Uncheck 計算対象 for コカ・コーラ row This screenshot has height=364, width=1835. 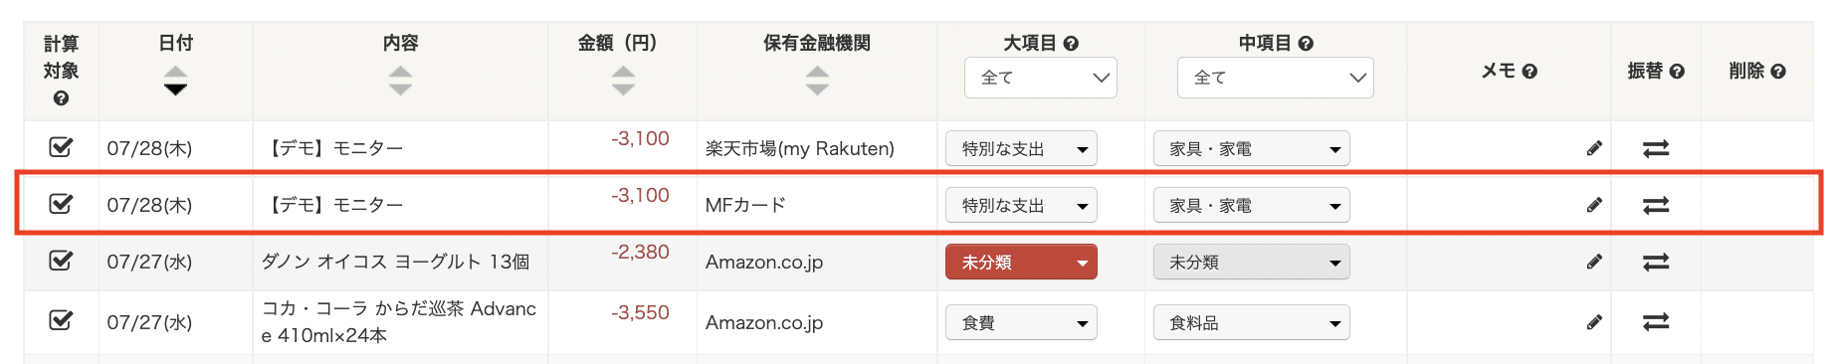(61, 320)
